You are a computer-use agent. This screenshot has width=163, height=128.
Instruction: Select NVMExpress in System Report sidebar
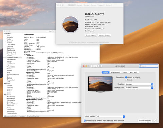(11, 63)
